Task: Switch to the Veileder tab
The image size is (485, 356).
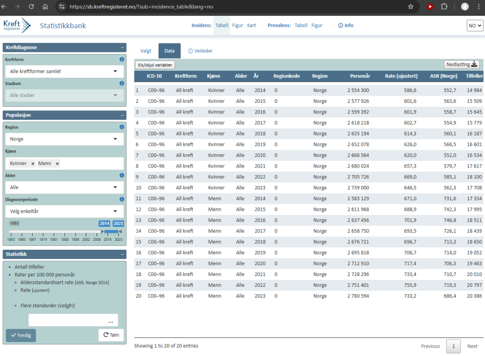Action: click(x=200, y=51)
